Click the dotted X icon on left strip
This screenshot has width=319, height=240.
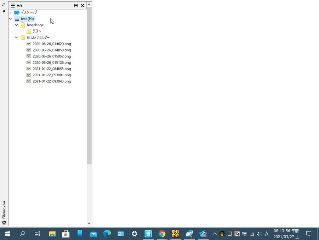(4, 5)
